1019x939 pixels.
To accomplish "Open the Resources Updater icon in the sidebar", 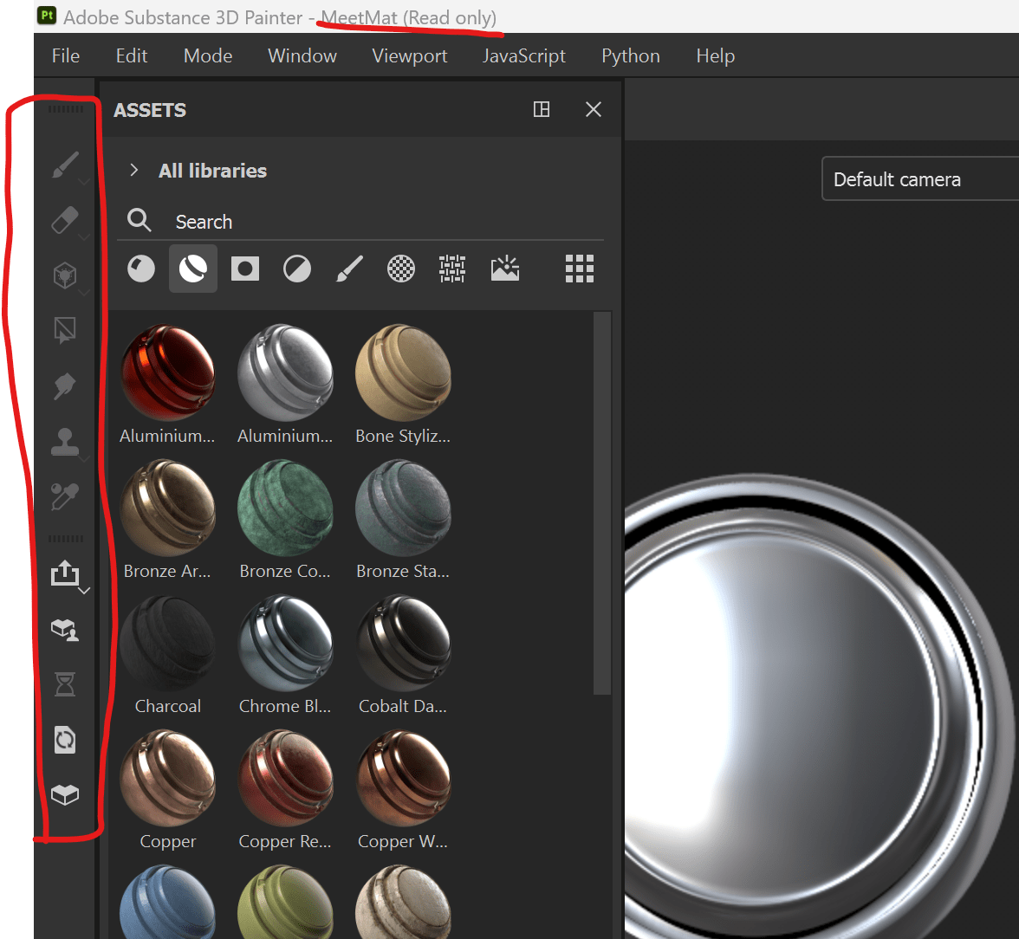I will [x=65, y=740].
